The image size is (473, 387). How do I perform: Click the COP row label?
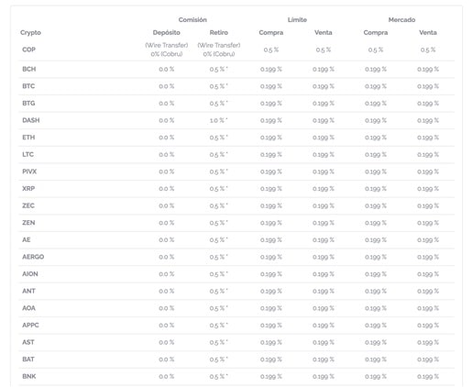(28, 50)
